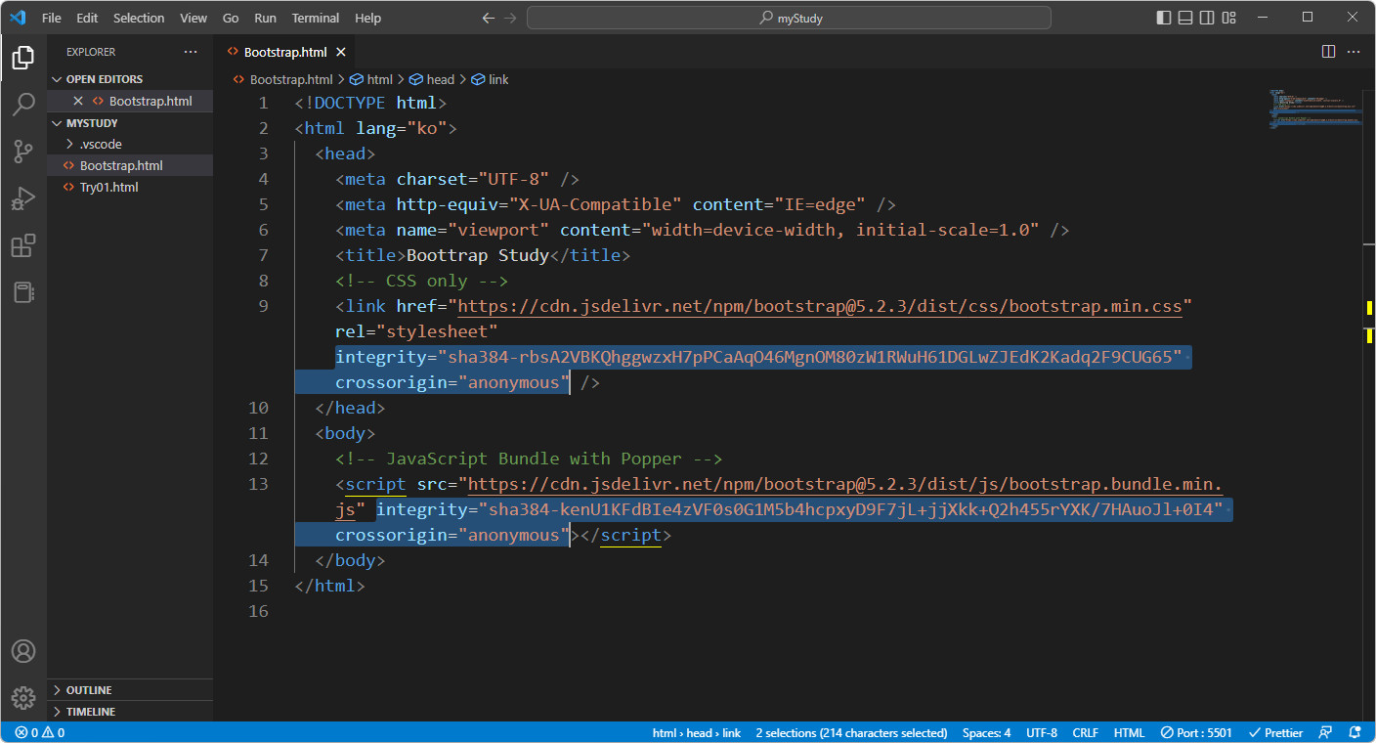Open editor More Actions ellipsis

(1354, 51)
